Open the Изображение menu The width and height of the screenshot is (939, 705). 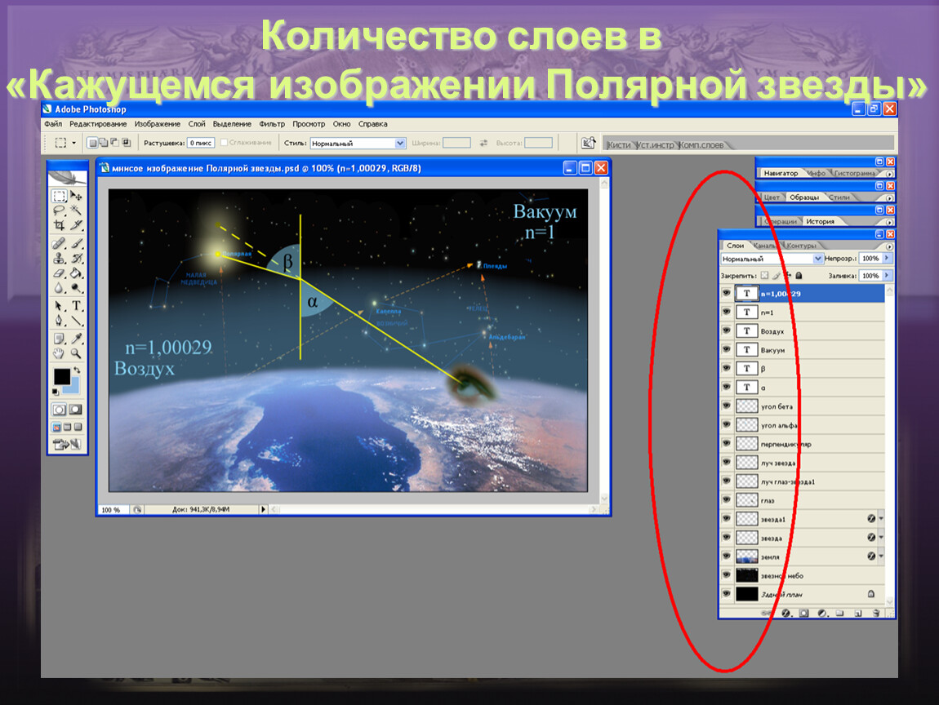point(157,124)
